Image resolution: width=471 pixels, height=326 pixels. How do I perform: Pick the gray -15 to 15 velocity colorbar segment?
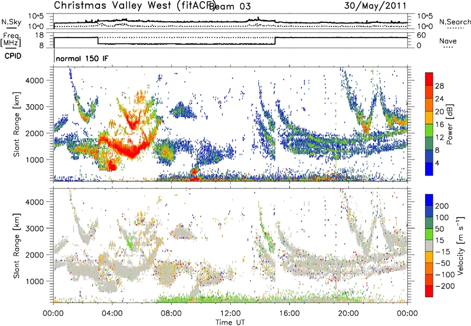[x=429, y=246]
